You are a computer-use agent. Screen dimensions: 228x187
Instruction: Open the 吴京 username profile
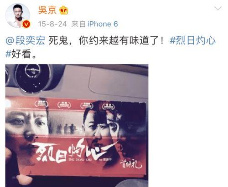pos(47,10)
